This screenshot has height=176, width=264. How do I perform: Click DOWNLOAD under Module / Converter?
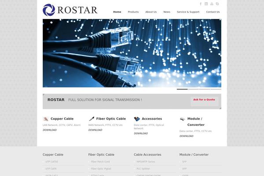[x=187, y=136]
